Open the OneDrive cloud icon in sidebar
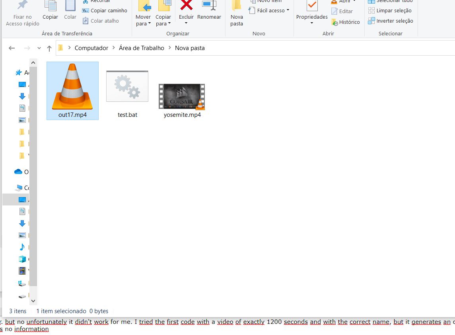 (18, 172)
